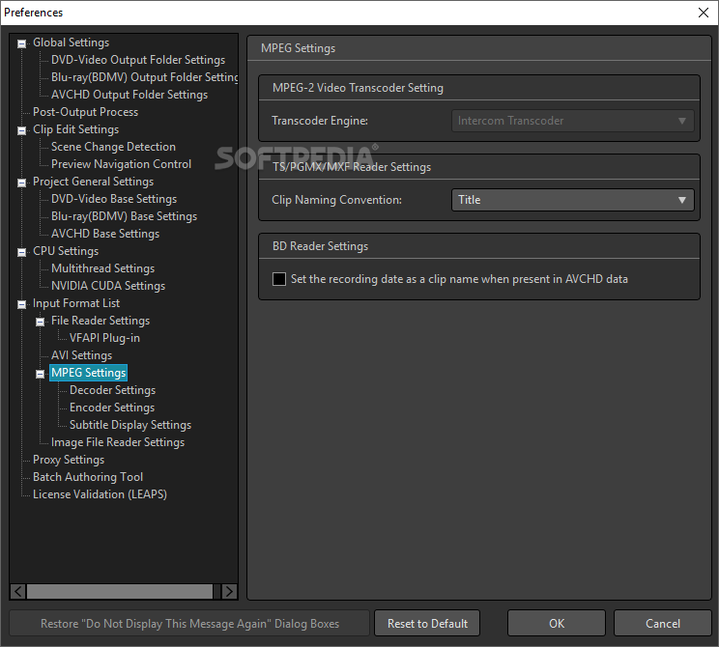
Task: Select Input Format List
Action: (x=76, y=304)
